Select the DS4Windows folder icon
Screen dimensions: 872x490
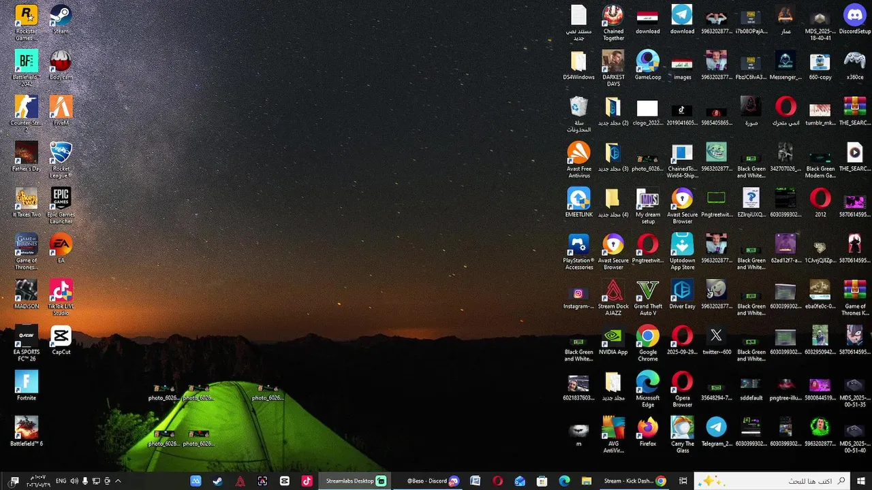(x=578, y=65)
